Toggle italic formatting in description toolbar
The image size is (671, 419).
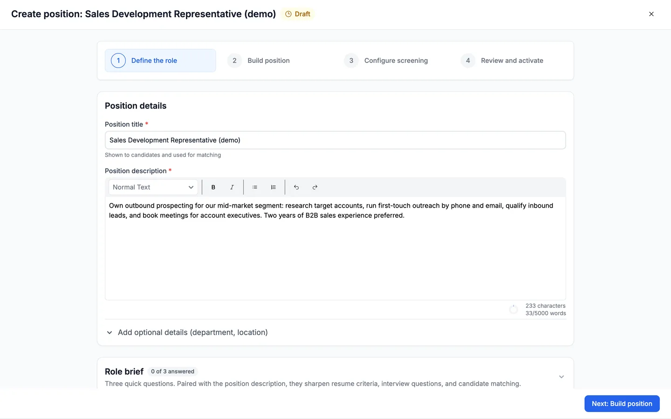(232, 187)
